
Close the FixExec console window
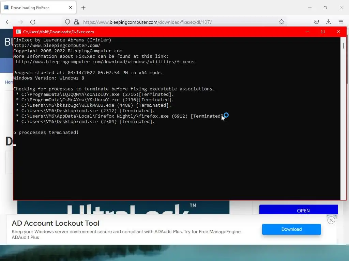coord(338,32)
